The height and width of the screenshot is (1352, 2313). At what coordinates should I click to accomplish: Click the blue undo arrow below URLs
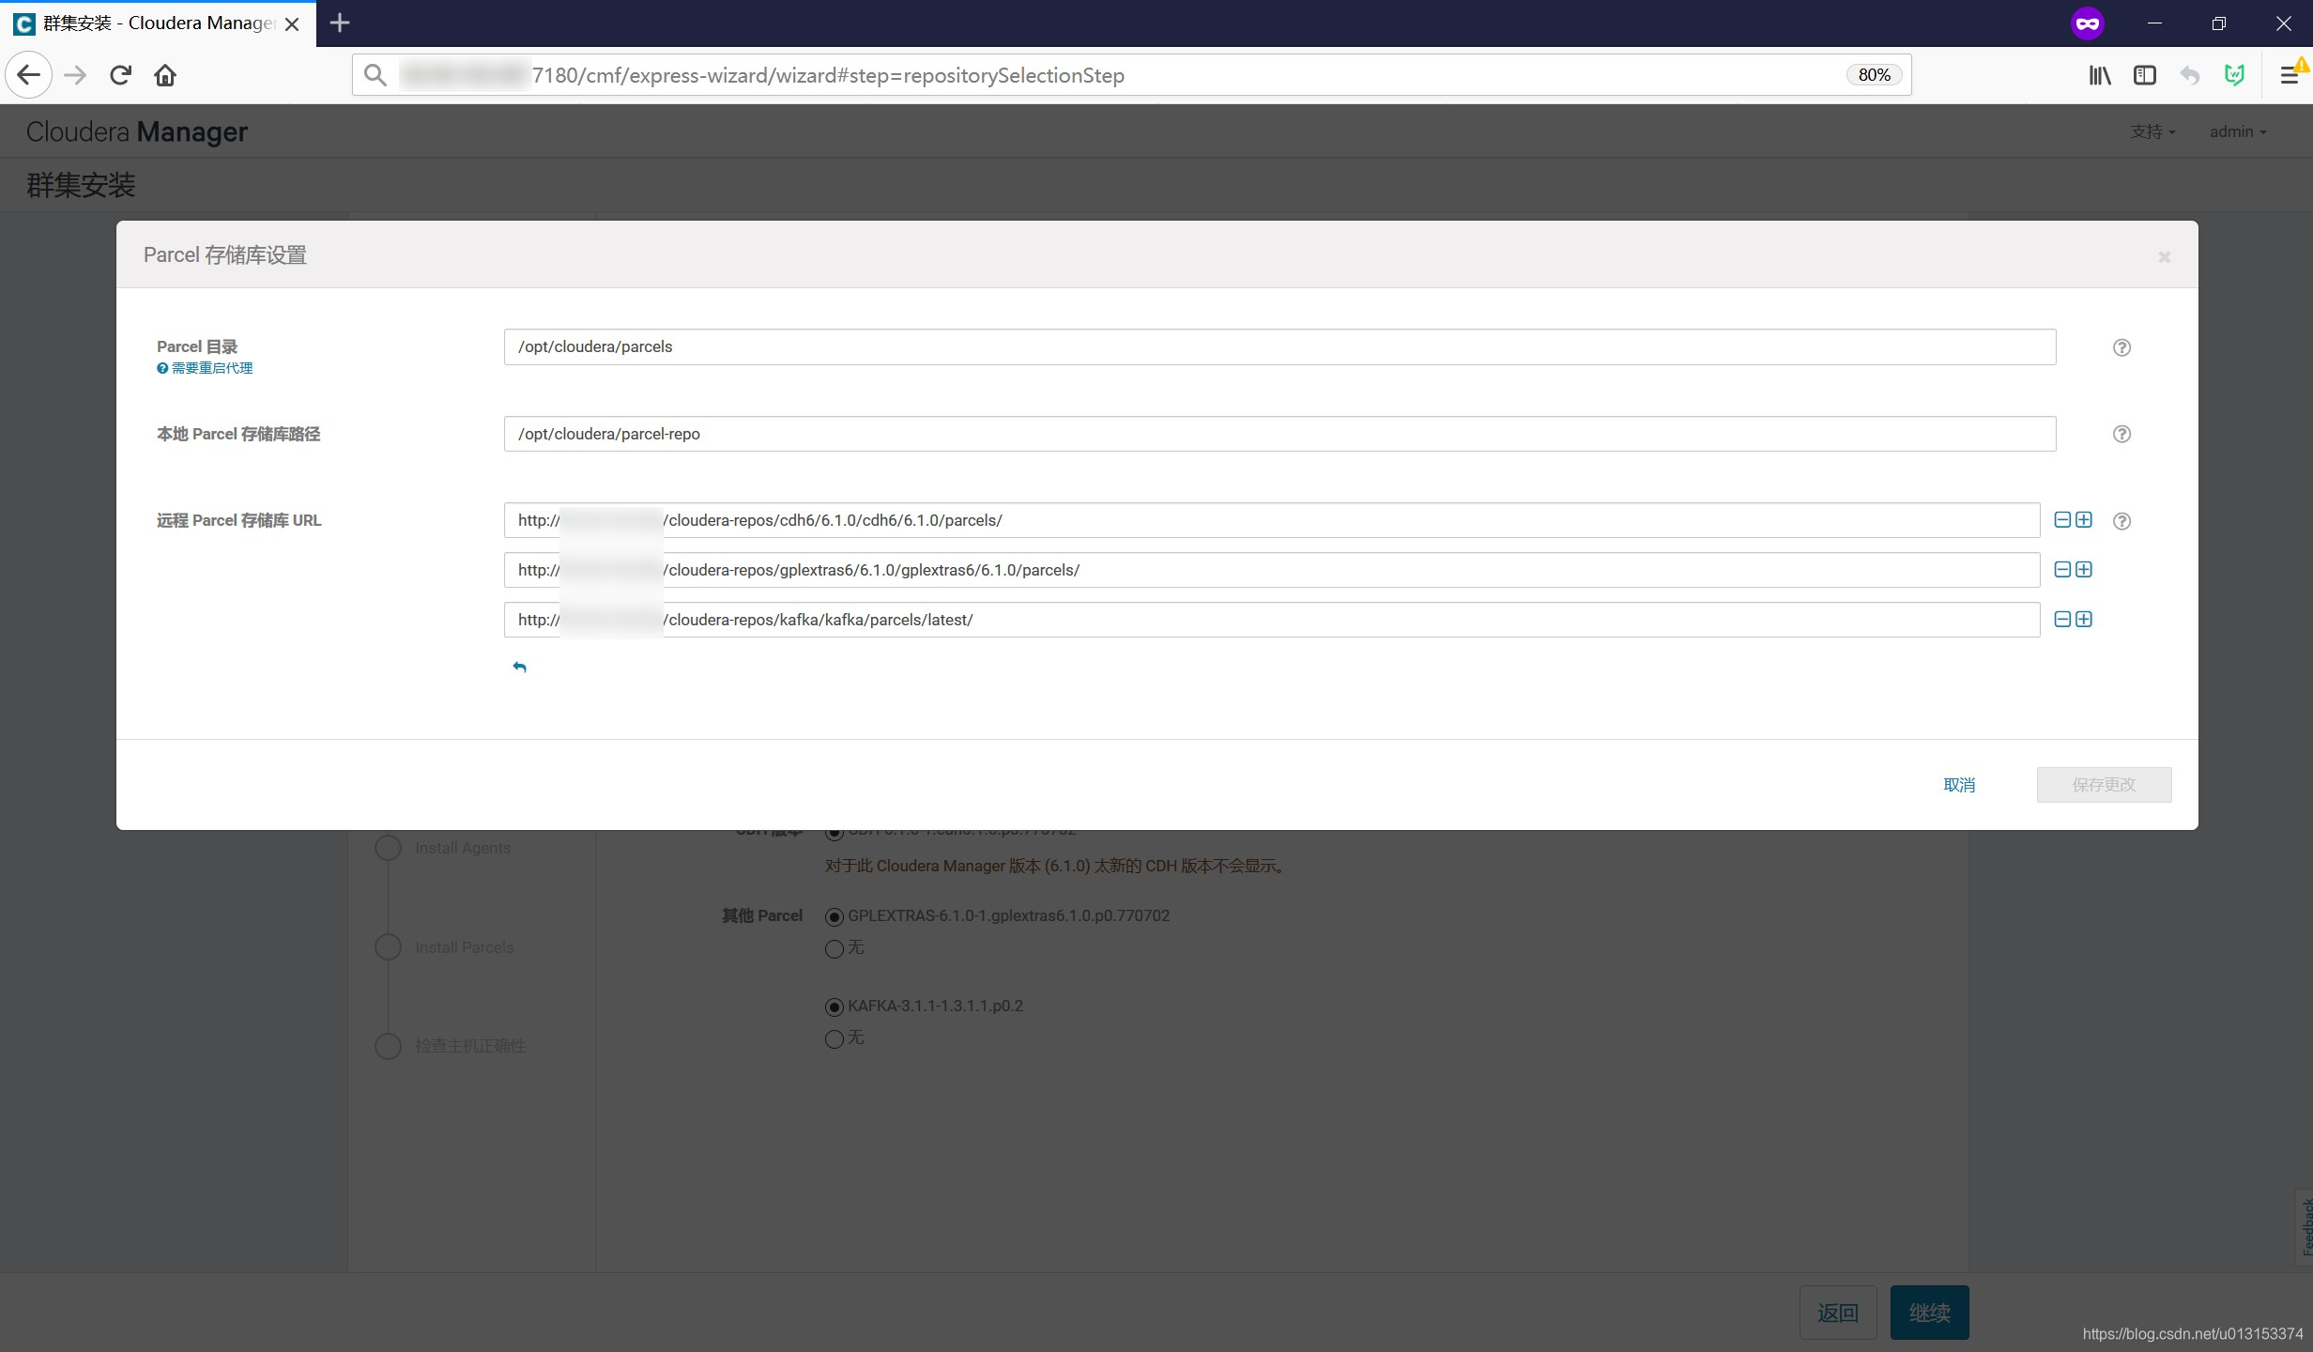pyautogui.click(x=519, y=668)
